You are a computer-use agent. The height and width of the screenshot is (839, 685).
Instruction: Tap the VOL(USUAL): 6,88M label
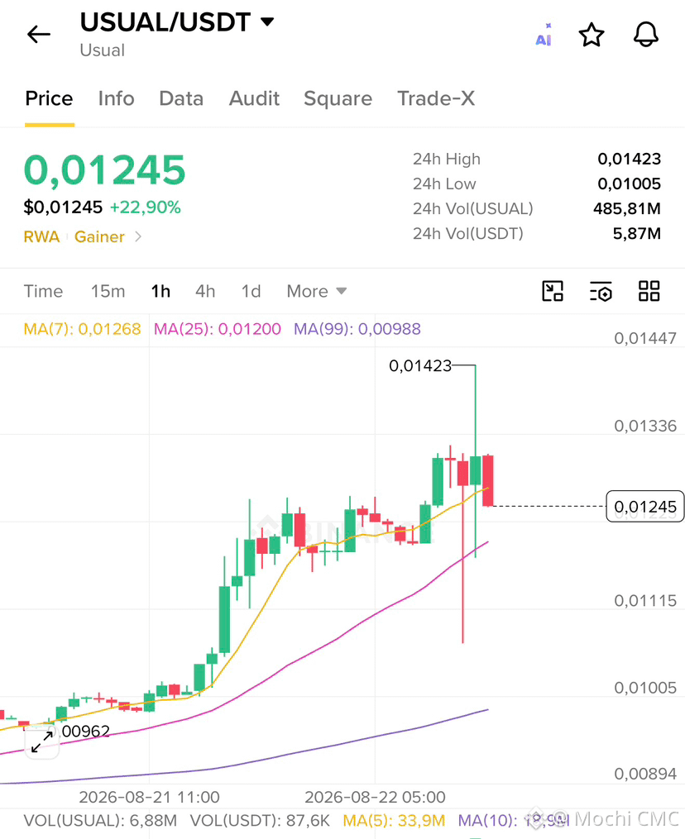[x=100, y=820]
